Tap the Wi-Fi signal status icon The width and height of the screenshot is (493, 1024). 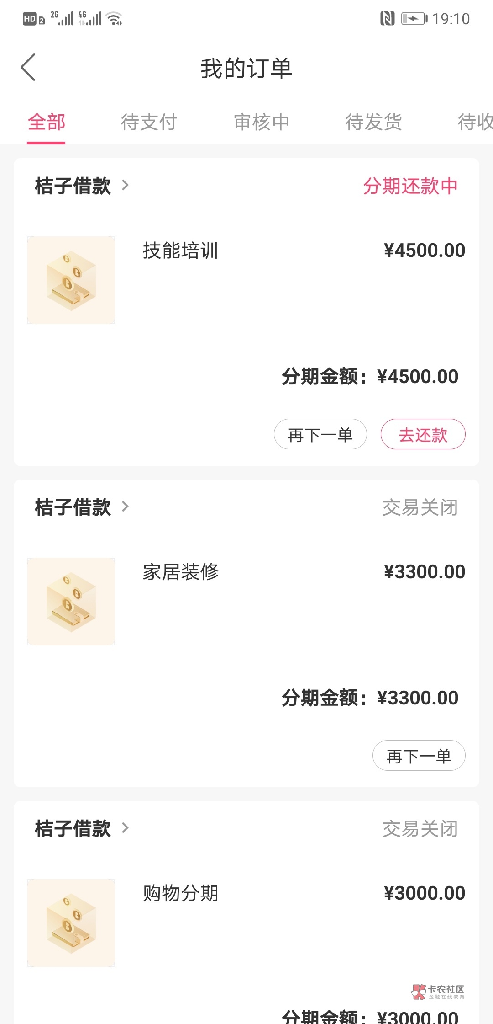tap(114, 19)
